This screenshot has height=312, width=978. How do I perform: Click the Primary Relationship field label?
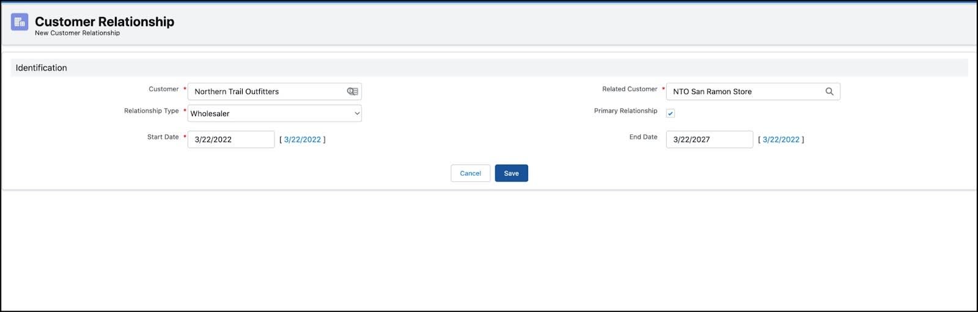pyautogui.click(x=626, y=111)
